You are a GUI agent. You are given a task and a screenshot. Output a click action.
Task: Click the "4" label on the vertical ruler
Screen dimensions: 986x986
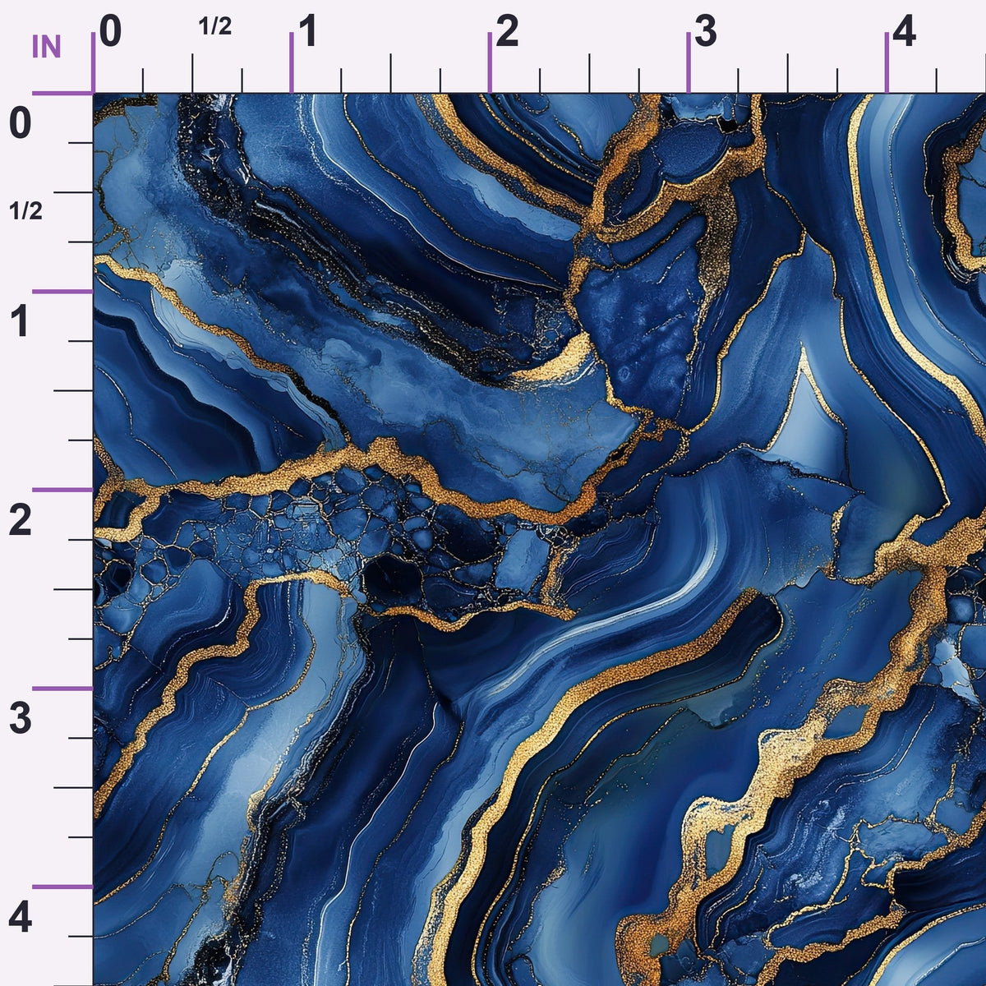20,918
